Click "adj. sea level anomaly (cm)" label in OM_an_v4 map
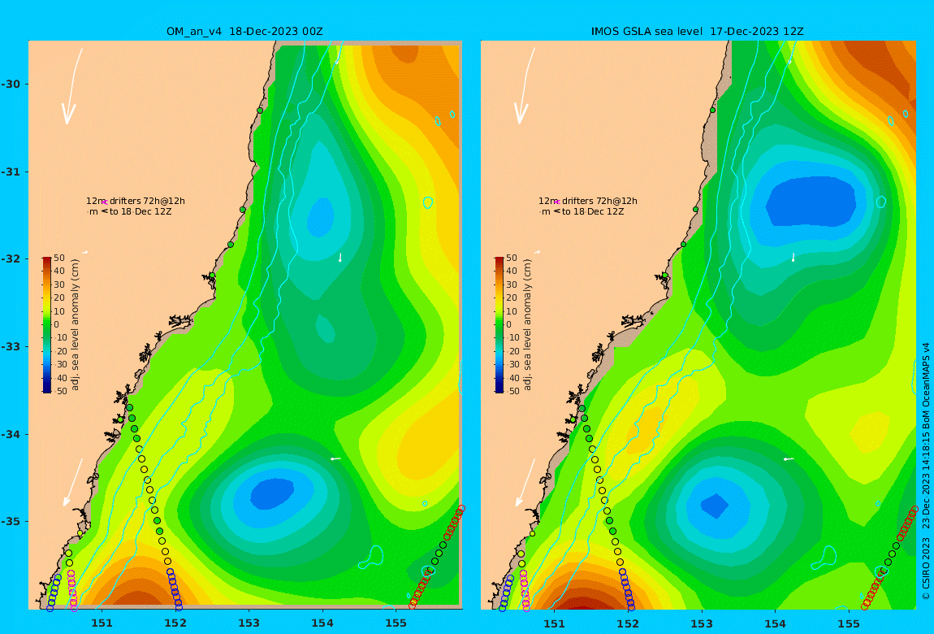 75,325
